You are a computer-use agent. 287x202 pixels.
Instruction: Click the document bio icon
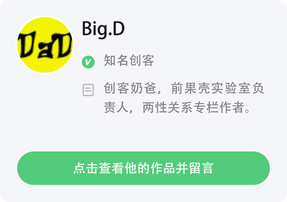[x=88, y=90]
